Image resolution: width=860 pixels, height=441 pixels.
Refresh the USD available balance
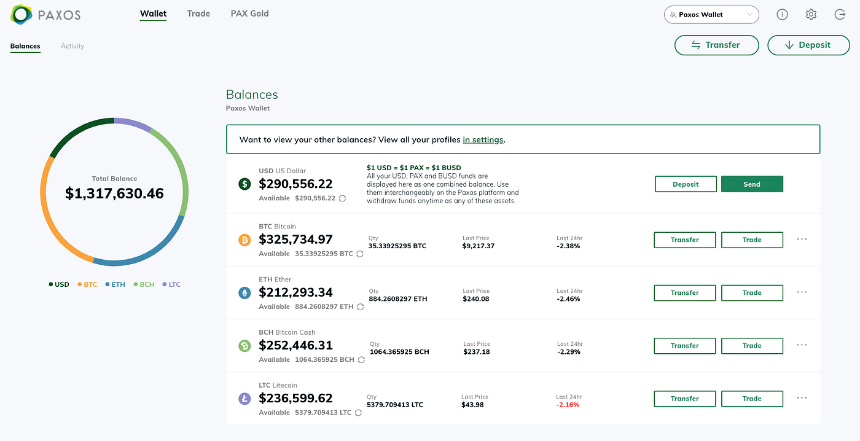pyautogui.click(x=342, y=198)
